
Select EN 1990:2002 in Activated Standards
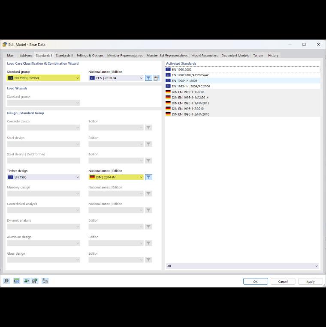(x=242, y=69)
